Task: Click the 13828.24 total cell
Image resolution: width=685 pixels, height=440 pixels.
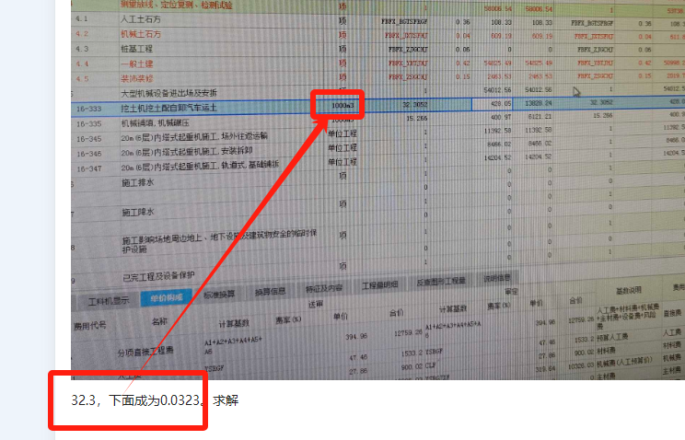Action: [539, 103]
